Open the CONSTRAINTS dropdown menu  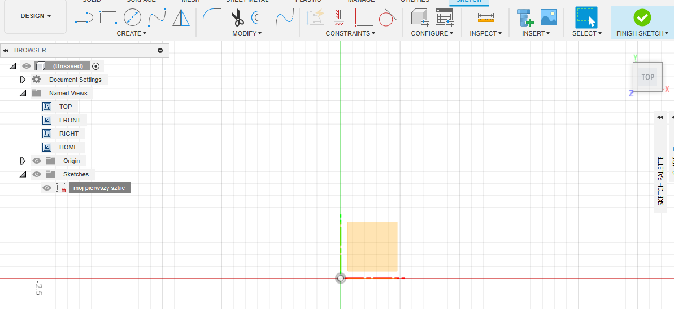point(350,33)
